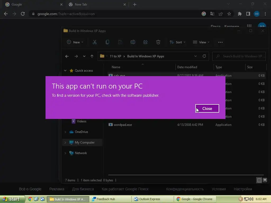Open the Start menu
This screenshot has height=203, width=271.
(12, 199)
